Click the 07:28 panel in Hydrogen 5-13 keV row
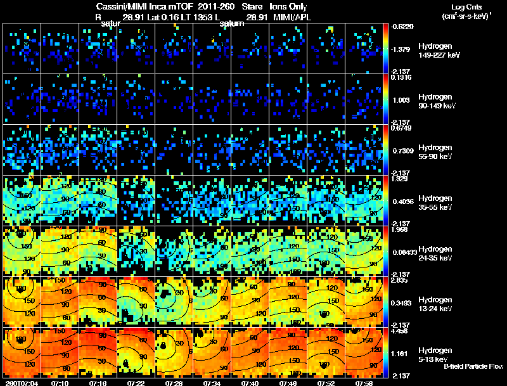 (174, 352)
